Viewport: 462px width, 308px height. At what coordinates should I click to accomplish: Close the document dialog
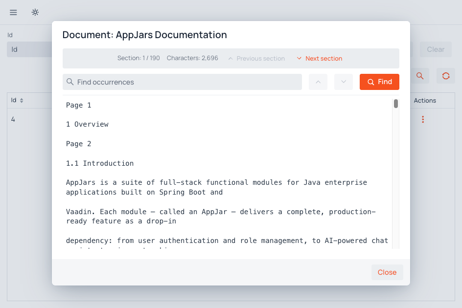387,272
